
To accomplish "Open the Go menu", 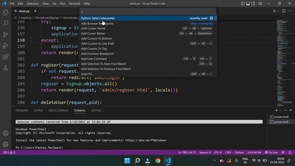I will click(x=54, y=4).
